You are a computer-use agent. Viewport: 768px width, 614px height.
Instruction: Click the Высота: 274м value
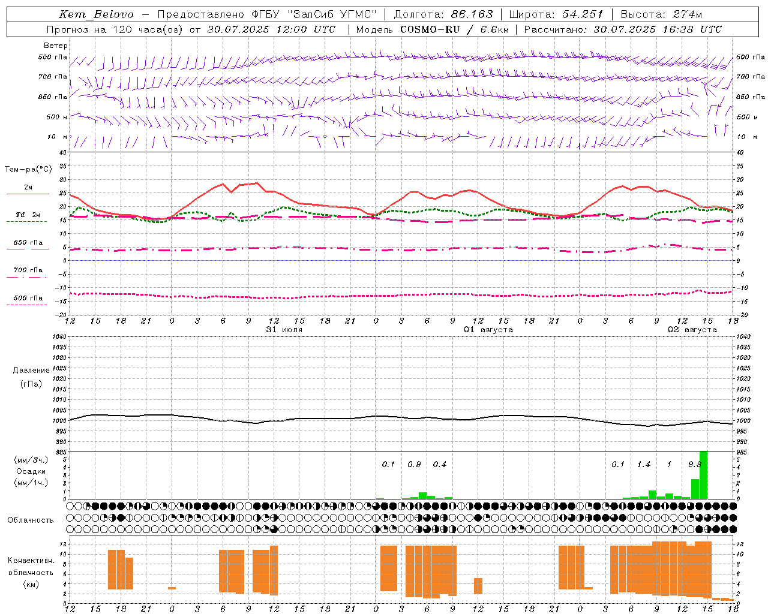661,14
